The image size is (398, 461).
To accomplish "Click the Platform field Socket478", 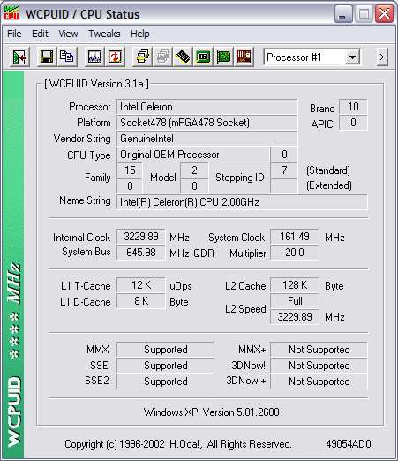I will tap(207, 123).
